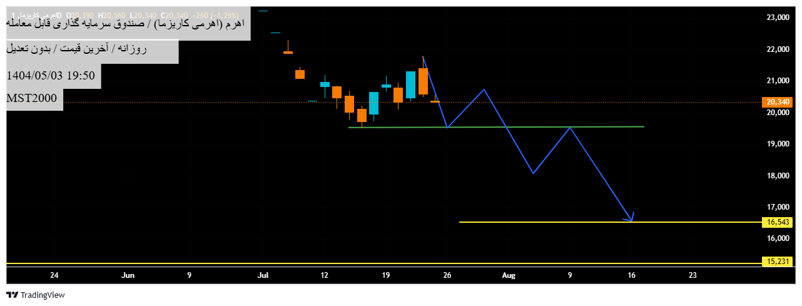Select the yellow 16,543 price label
Screen dimensions: 802x306
776,222
